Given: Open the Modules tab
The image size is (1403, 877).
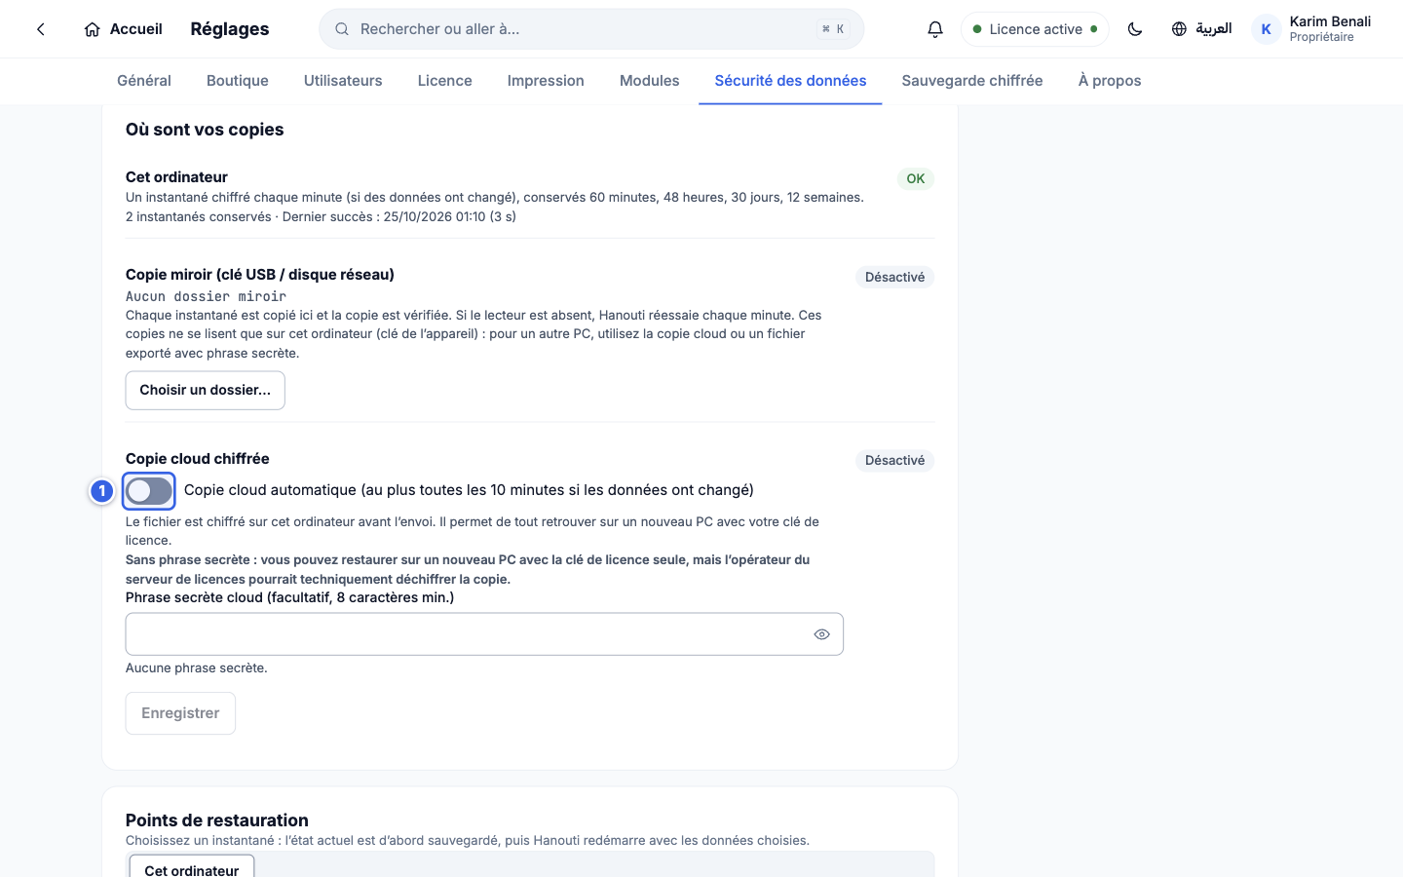Looking at the screenshot, I should (650, 81).
